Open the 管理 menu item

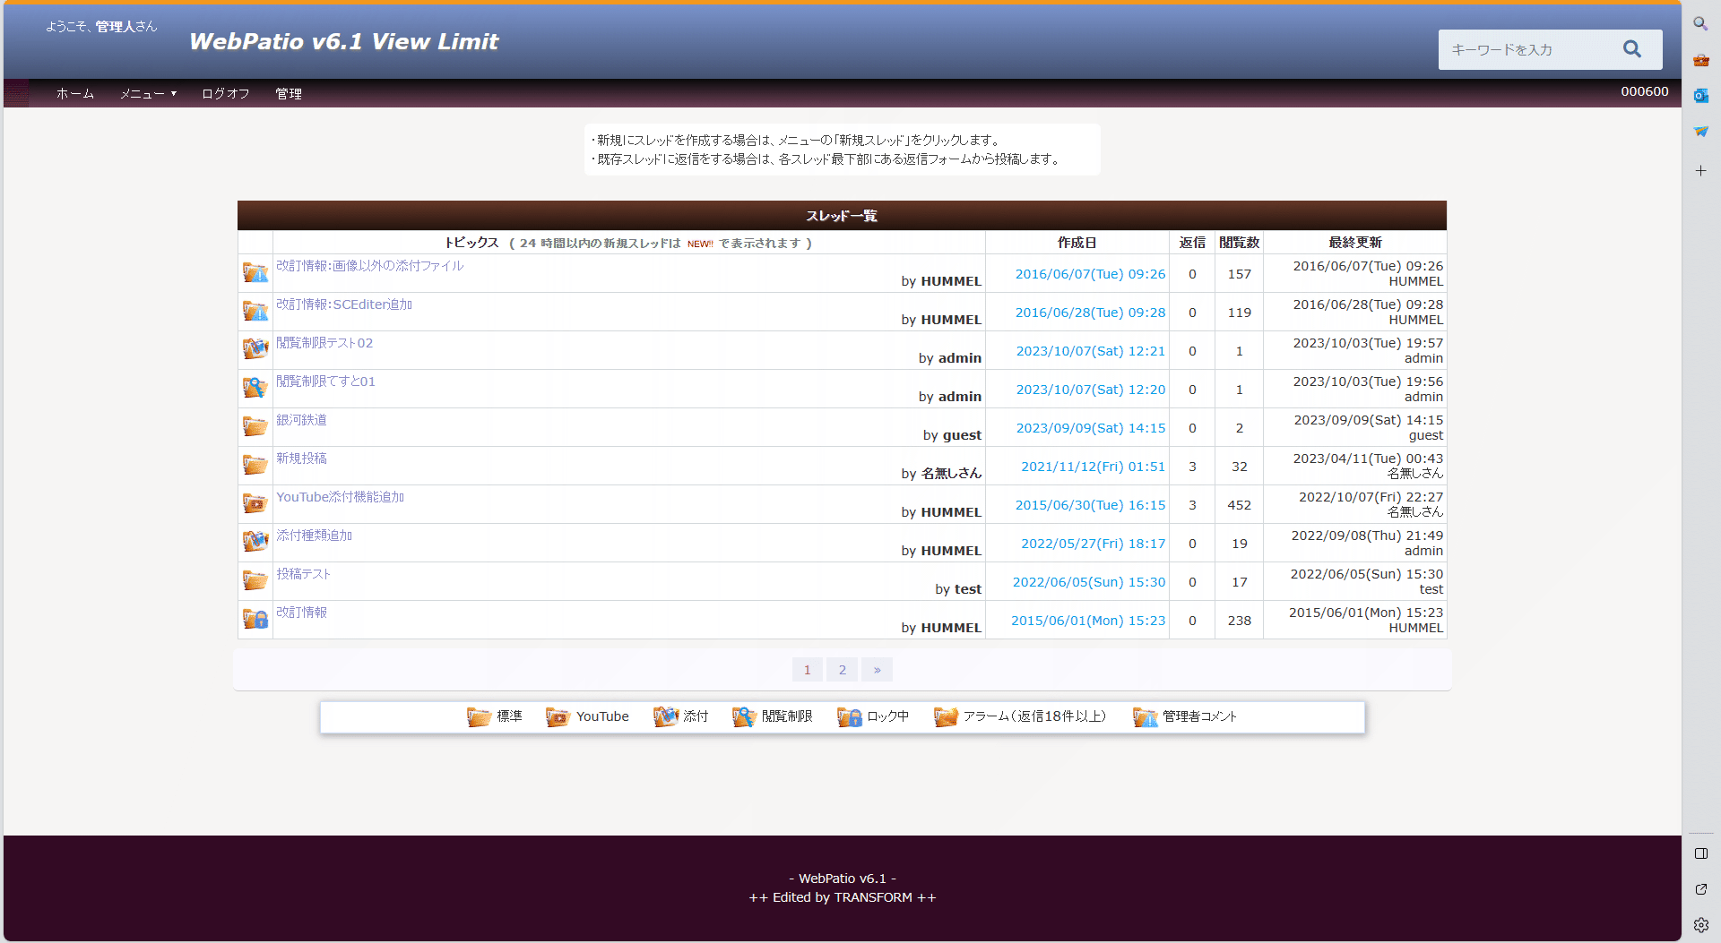click(x=288, y=94)
